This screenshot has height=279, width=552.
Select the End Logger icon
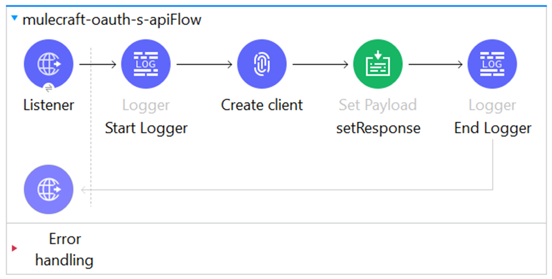(x=493, y=64)
